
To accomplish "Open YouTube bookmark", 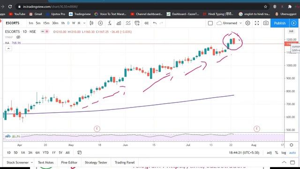I will pyautogui.click(x=17, y=14).
